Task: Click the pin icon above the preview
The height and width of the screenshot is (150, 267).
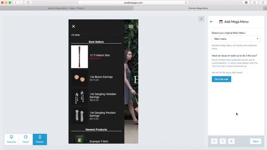Action: (x=201, y=19)
